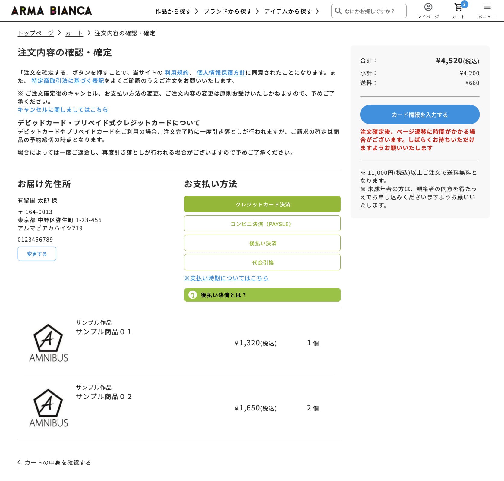Click the Q icon in 後払い決済とは banner
Screen dimensions: 504x481
(192, 295)
